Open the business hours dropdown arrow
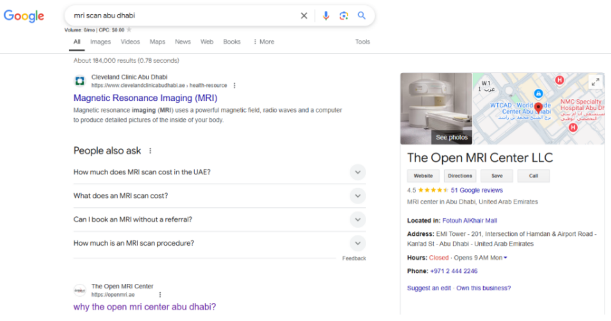 [x=506, y=258]
